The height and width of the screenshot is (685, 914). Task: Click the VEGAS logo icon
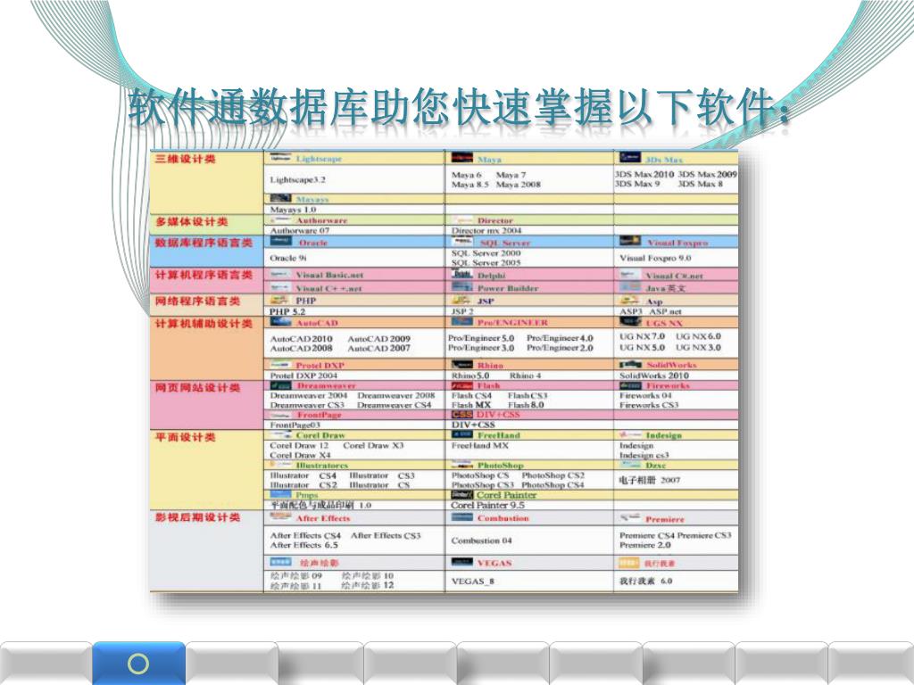click(462, 562)
